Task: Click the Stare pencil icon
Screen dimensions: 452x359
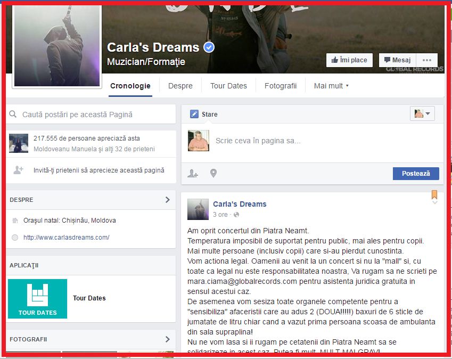Action: click(194, 114)
